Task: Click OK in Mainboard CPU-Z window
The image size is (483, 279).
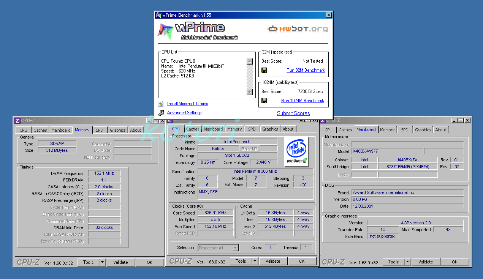Action: (454, 262)
